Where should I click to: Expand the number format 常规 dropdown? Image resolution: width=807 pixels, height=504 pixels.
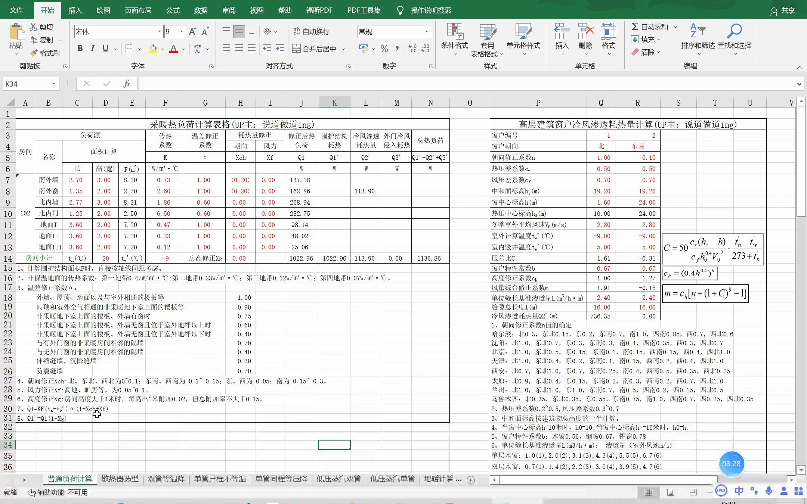427,32
